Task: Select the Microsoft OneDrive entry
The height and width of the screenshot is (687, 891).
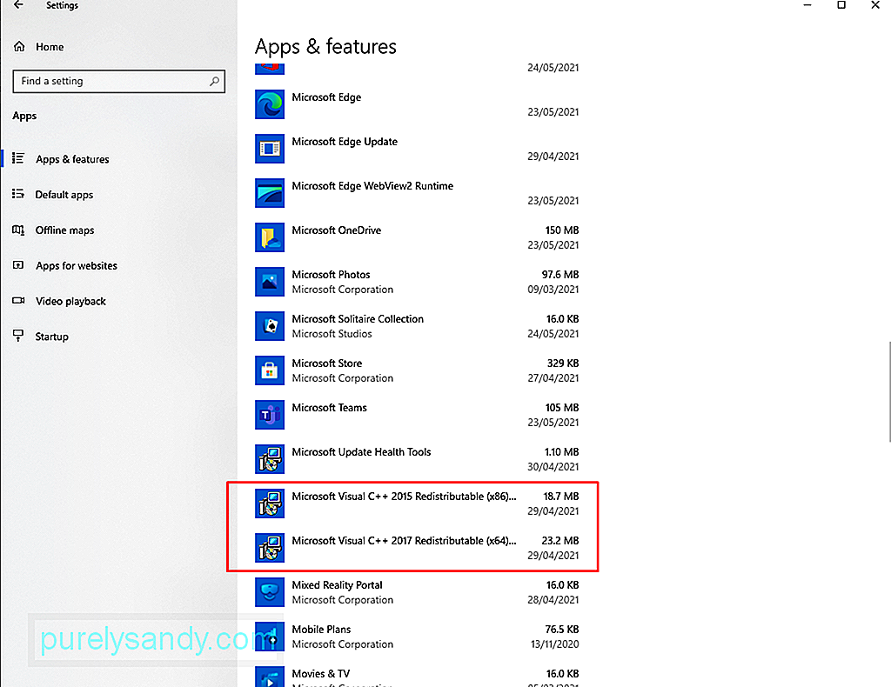Action: click(x=417, y=237)
